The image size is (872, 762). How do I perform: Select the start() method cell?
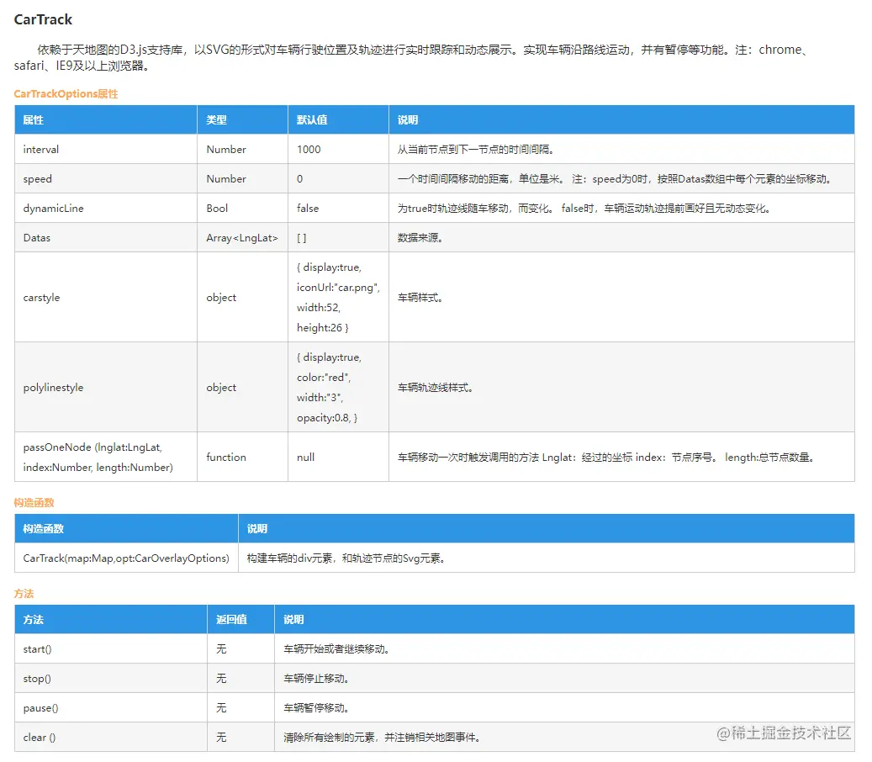111,648
